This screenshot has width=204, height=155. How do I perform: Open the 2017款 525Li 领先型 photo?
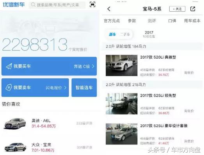click(x=122, y=104)
